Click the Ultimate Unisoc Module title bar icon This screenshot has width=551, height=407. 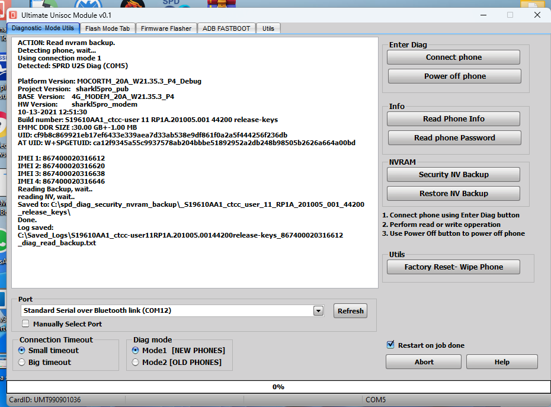[x=12, y=15]
